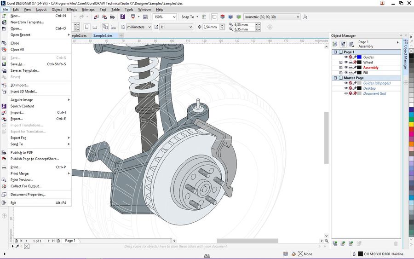The image size is (414, 259).
Task: Click the Layer Manager View icon
Action: point(351,44)
